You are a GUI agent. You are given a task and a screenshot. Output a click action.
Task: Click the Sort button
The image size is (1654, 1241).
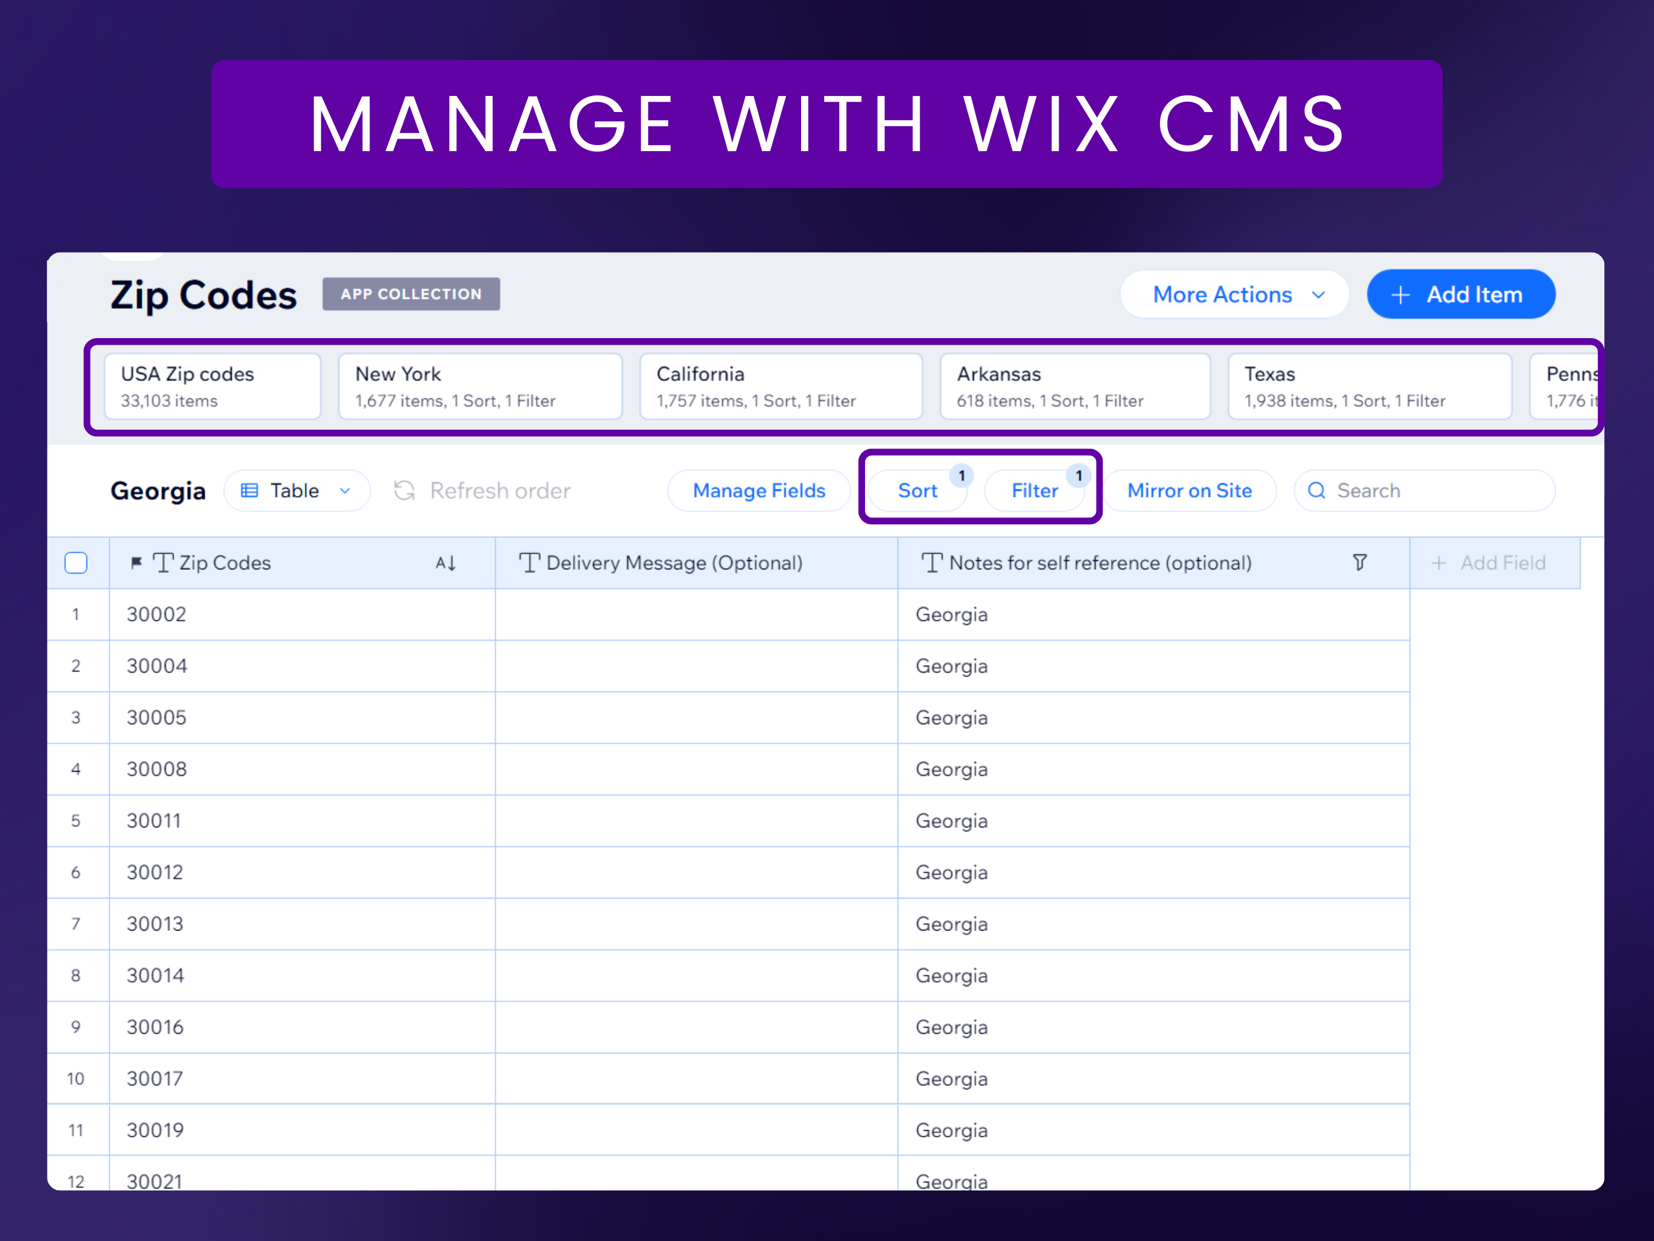(x=917, y=491)
